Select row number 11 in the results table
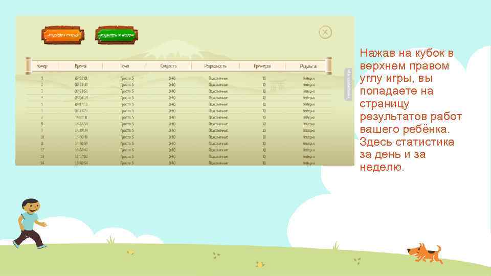 point(178,144)
